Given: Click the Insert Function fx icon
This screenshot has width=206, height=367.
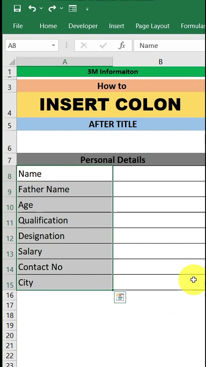Looking at the screenshot, I should click(x=122, y=45).
